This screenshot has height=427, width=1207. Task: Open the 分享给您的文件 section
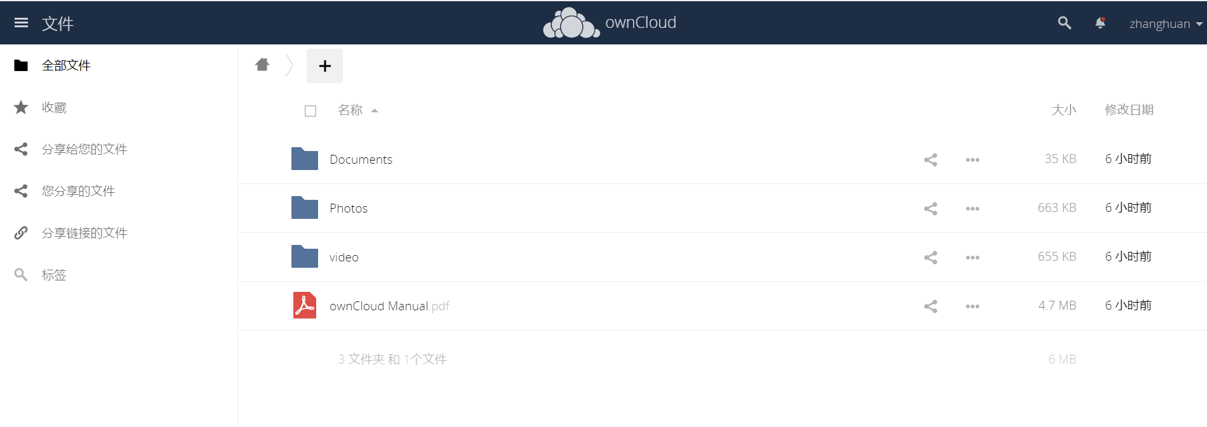(x=84, y=148)
